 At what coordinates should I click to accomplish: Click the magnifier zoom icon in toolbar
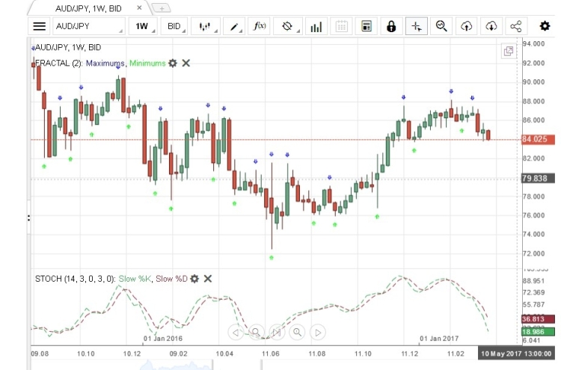pyautogui.click(x=441, y=26)
